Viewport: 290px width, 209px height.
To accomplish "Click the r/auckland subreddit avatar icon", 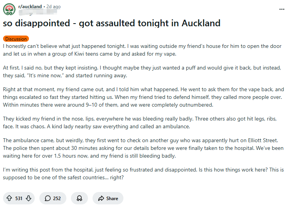I will pyautogui.click(x=9, y=10).
